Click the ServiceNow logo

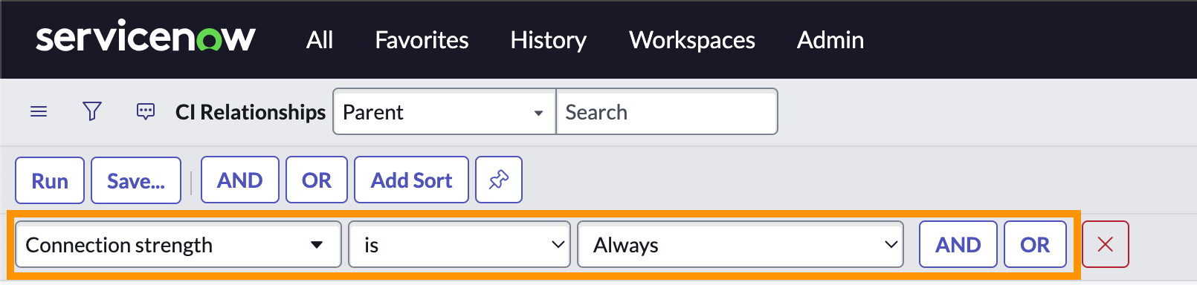[146, 38]
